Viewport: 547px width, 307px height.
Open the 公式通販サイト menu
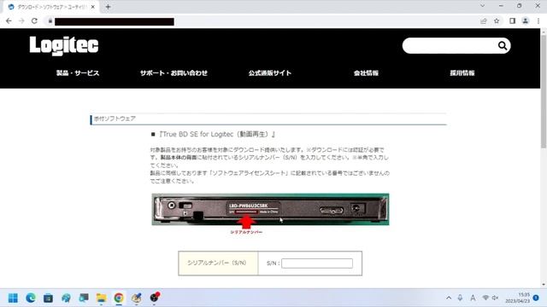coord(270,73)
